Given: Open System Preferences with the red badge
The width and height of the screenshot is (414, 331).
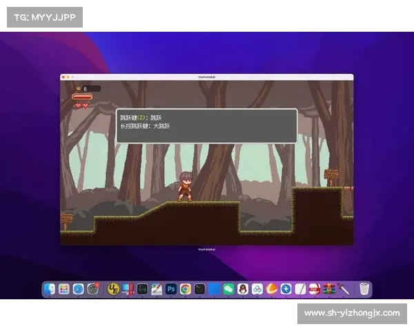Looking at the screenshot, I should [x=93, y=289].
